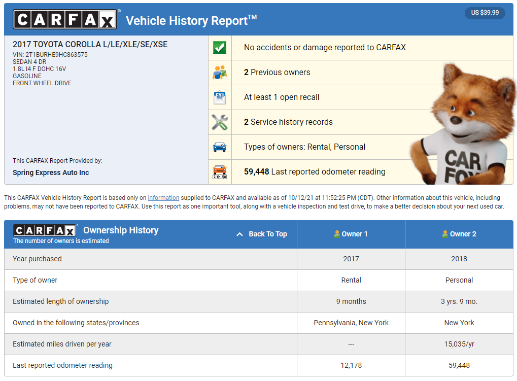The image size is (517, 381).
Task: Click the 12,178 odometer cell
Action: pyautogui.click(x=351, y=365)
